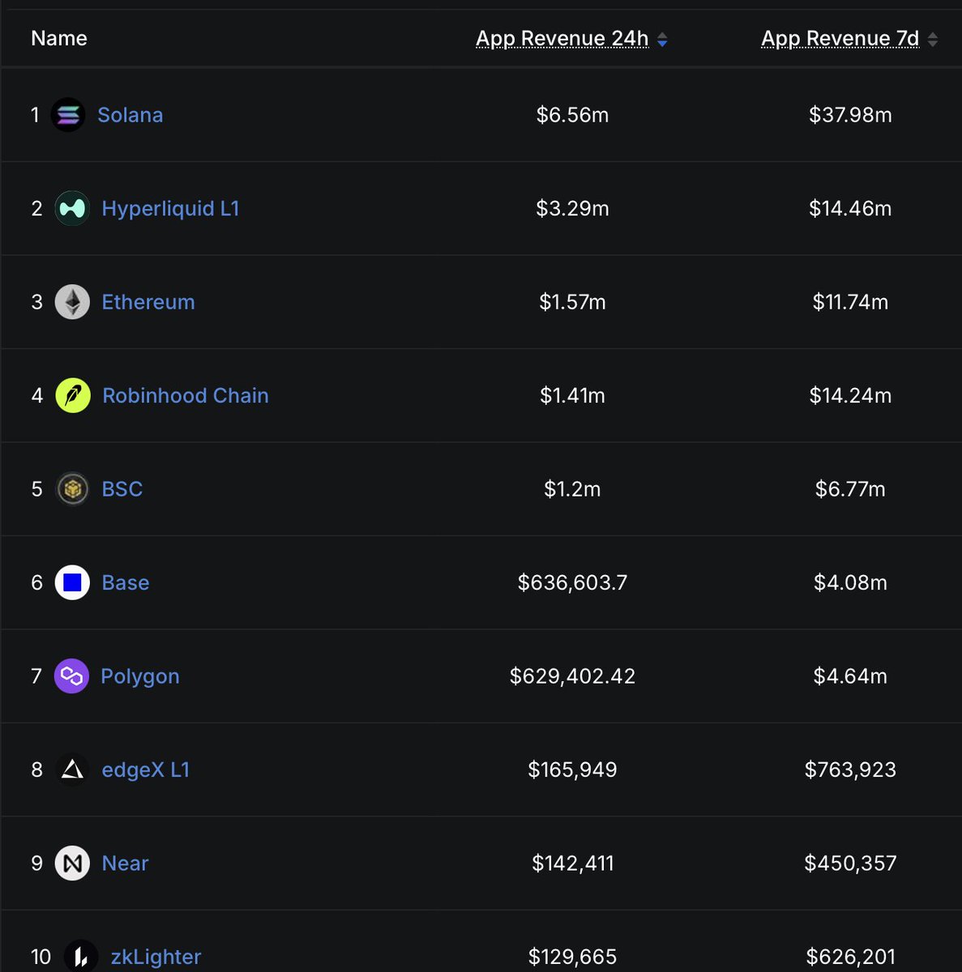Screen dimensions: 962x972
Task: Click the Robinhood Chain feather icon
Action: 73,395
